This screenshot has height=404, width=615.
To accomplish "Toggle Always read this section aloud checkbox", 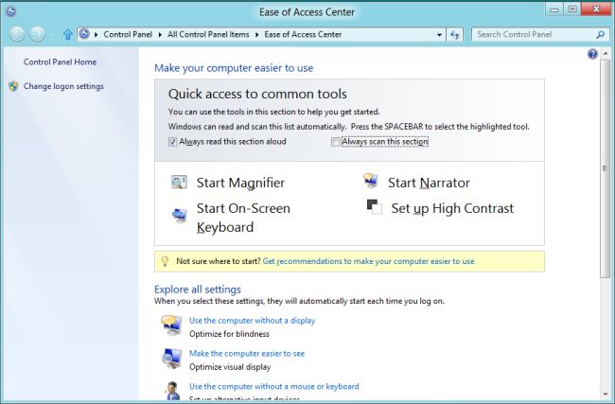I will click(x=172, y=142).
